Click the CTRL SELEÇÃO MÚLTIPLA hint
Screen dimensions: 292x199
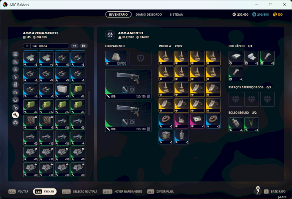pyautogui.click(x=80, y=192)
